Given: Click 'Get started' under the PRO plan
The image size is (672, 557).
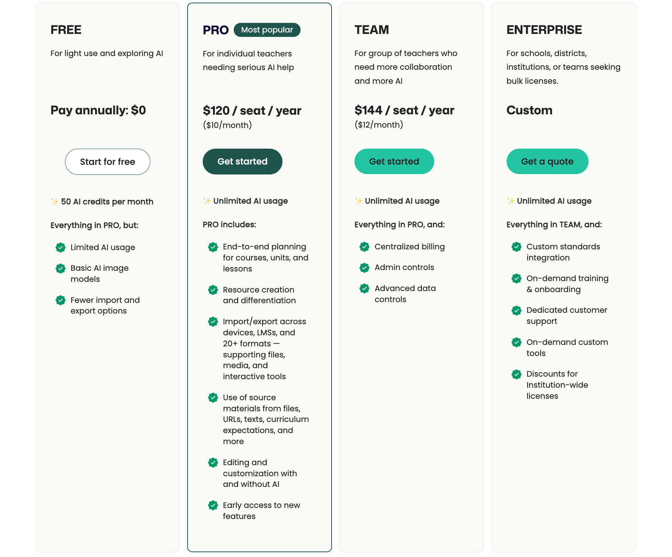Looking at the screenshot, I should click(x=242, y=161).
